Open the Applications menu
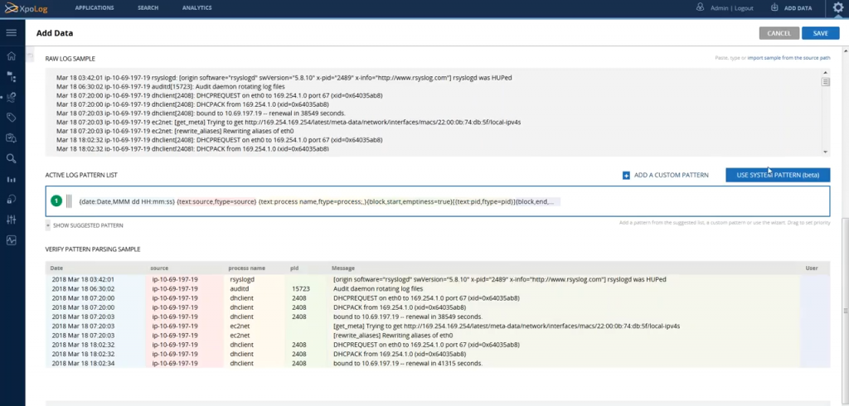The image size is (849, 406). pos(95,8)
